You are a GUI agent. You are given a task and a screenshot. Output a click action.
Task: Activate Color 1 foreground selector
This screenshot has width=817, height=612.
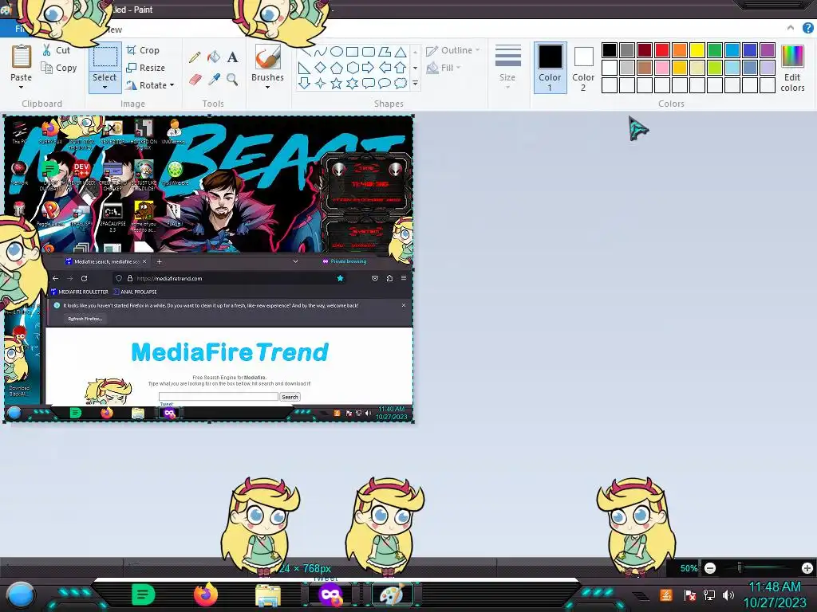[550, 68]
